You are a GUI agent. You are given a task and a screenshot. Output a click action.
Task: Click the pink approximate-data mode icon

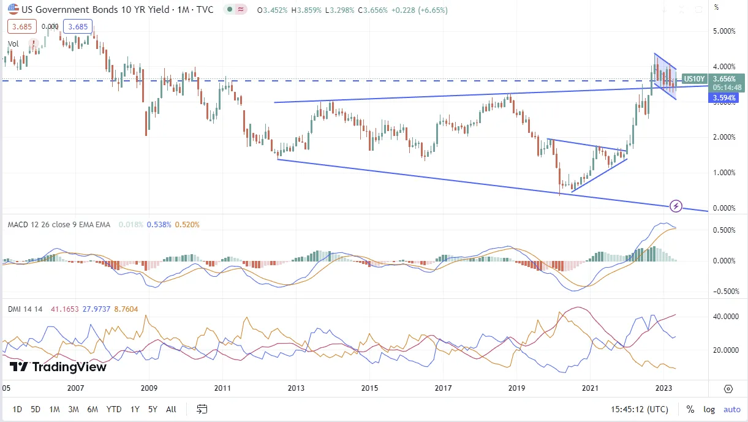[241, 10]
